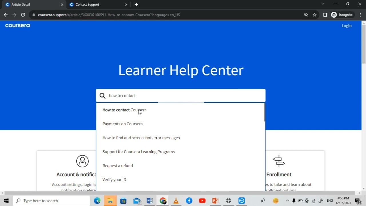Close the Contact Support tab
366x206 pixels.
[126, 5]
